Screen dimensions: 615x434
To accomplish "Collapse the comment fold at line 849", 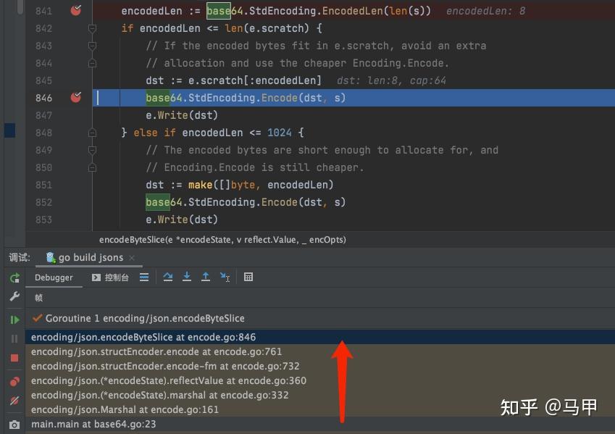I will [x=92, y=150].
